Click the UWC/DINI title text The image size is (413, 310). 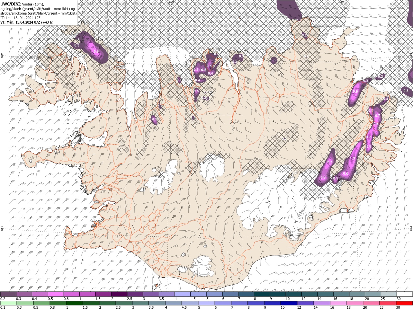click(10, 4)
